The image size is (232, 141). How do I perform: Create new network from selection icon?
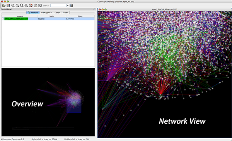click(40, 6)
